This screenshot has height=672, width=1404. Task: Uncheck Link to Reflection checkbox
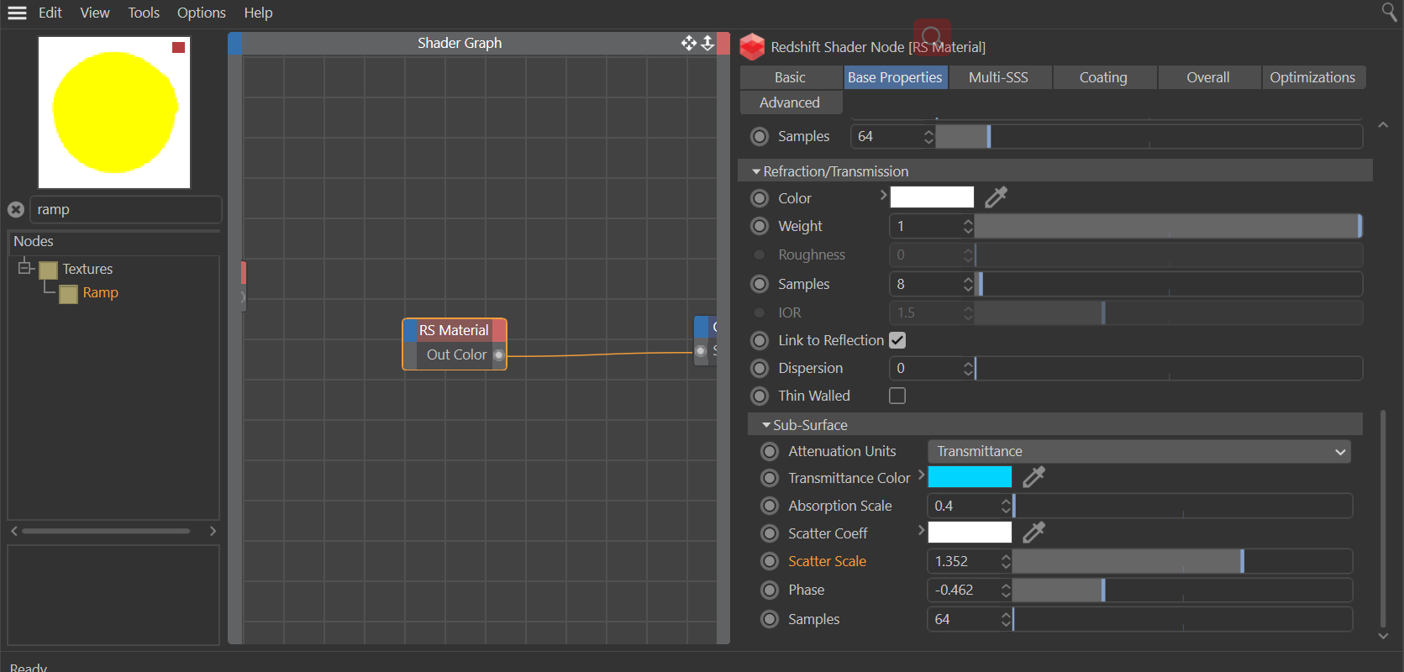[x=897, y=340]
